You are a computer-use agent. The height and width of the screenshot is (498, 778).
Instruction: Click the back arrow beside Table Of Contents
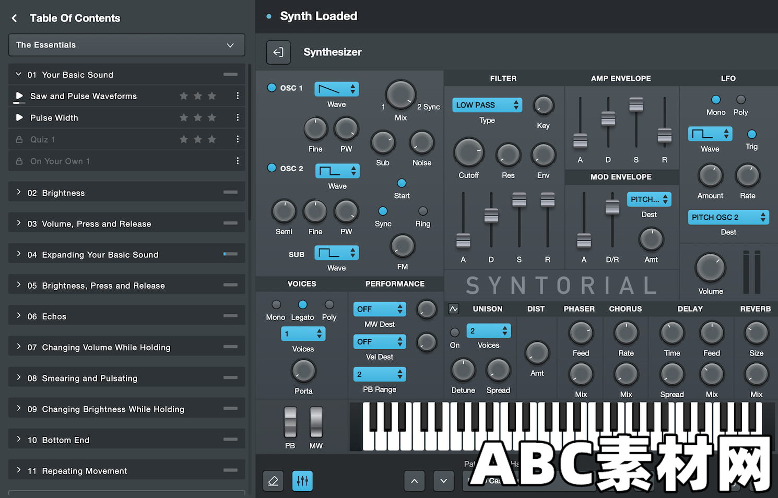[15, 18]
